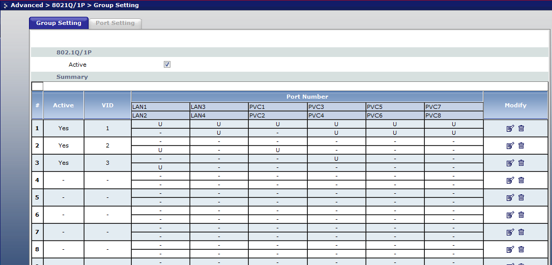Delete the group entry in row 5
This screenshot has width=552, height=265.
pos(521,197)
